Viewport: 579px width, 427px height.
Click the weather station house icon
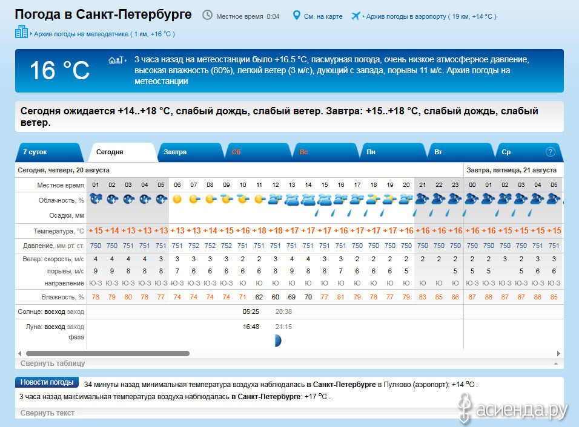(x=116, y=60)
